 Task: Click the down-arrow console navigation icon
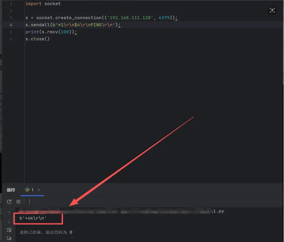point(9,222)
